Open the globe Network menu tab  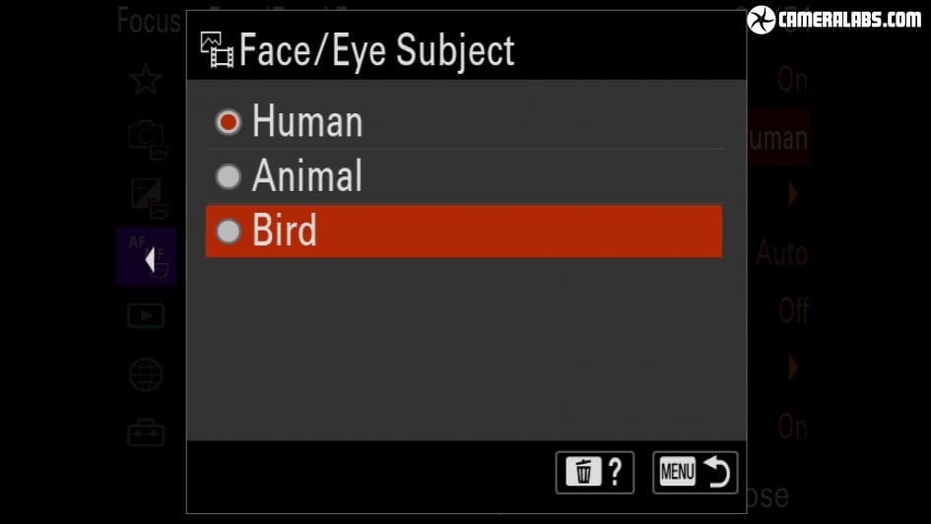[146, 374]
